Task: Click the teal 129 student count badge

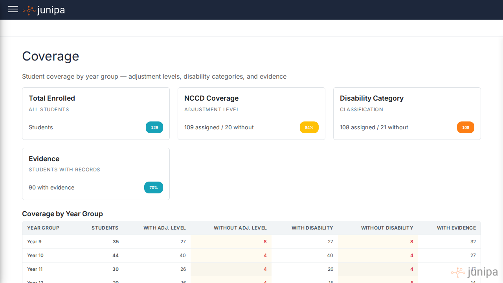Action: [x=154, y=127]
